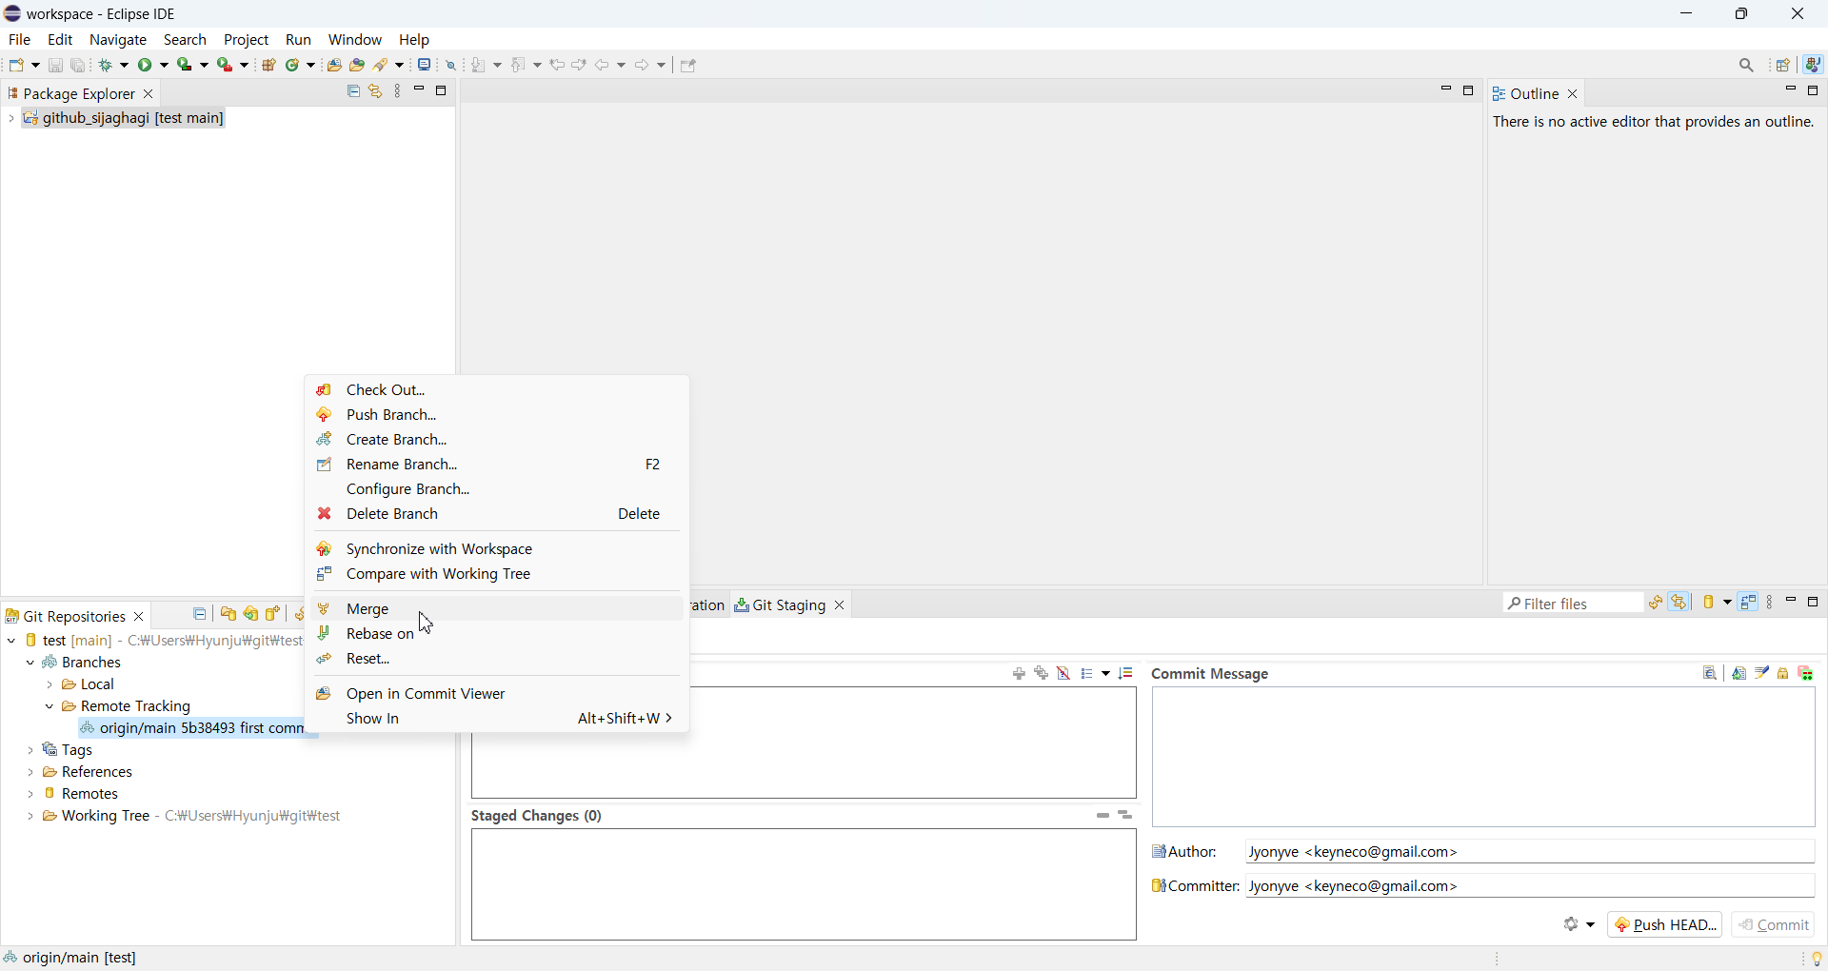This screenshot has width=1828, height=971.
Task: Choose Merge from context menu
Action: tap(497, 608)
